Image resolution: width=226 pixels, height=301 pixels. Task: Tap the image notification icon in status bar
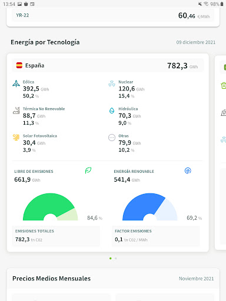point(19,4)
